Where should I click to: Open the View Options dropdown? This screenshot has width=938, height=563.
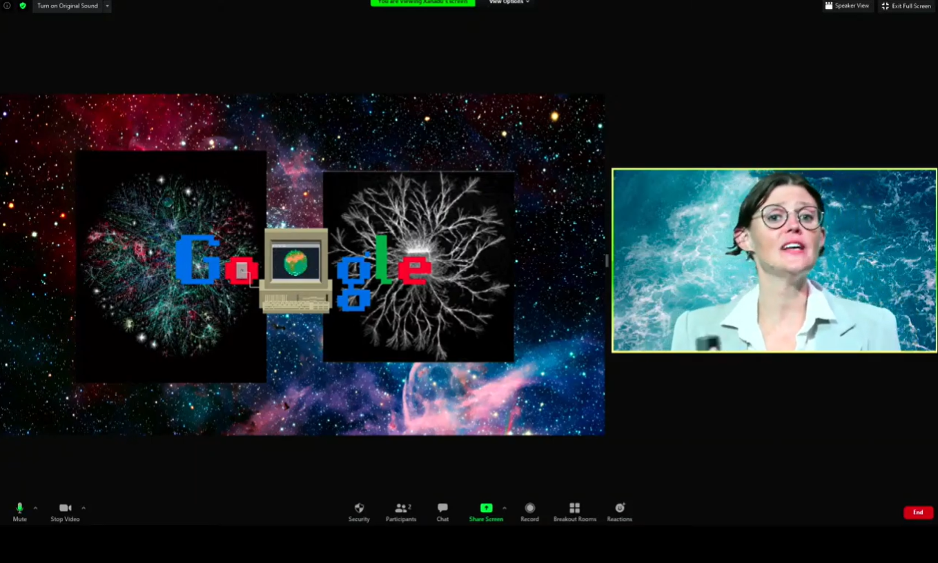tap(509, 2)
